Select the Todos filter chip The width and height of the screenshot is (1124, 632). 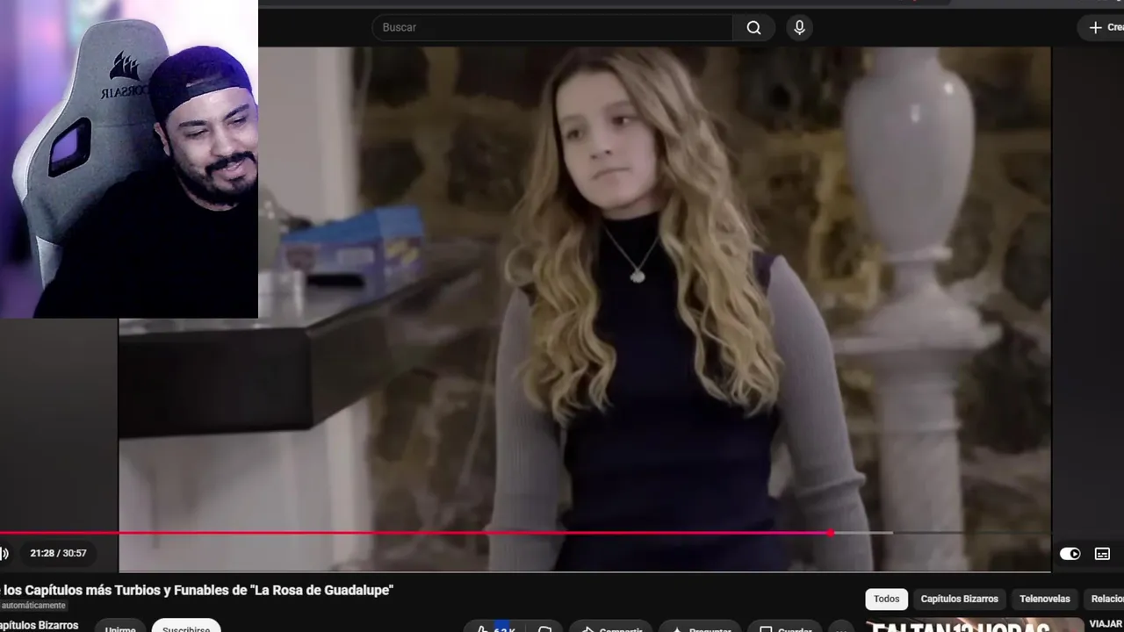click(x=886, y=599)
